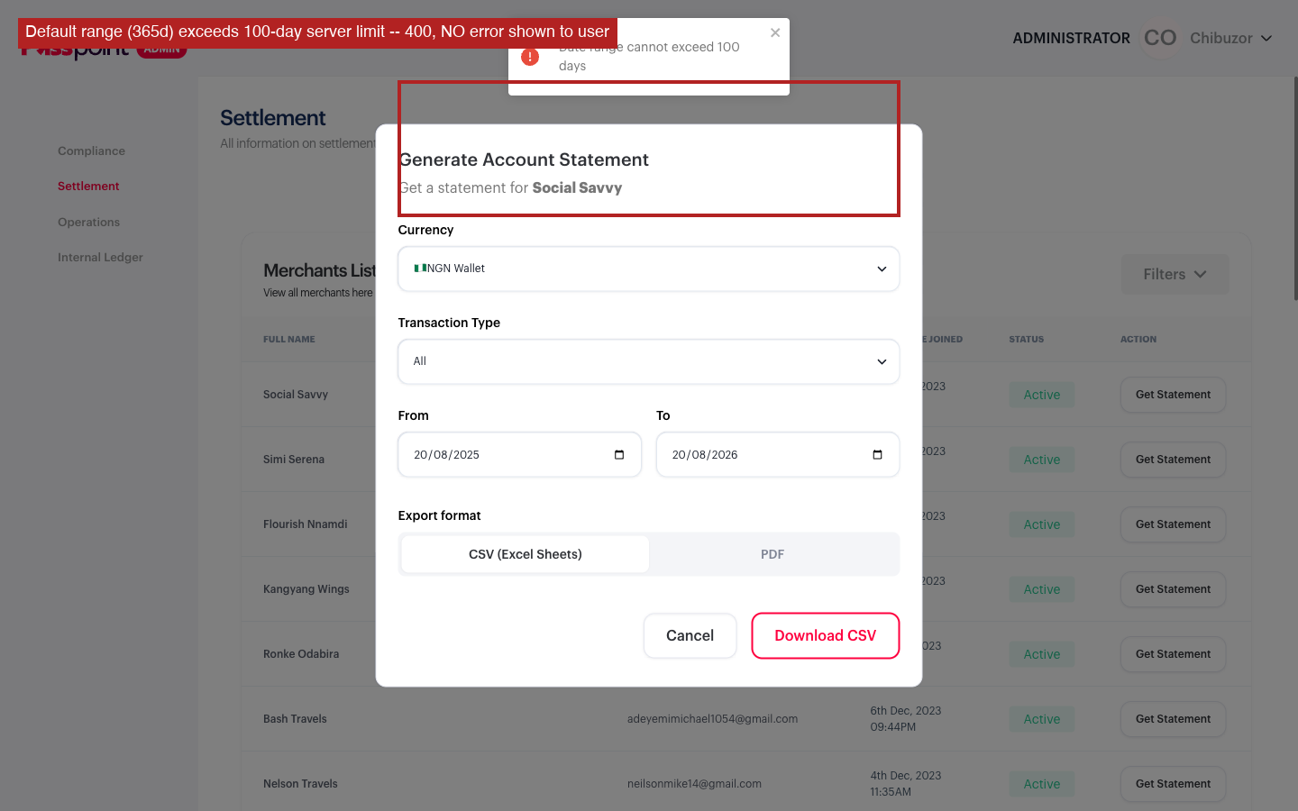This screenshot has height=811, width=1298.
Task: Dismiss the error toast with its X
Action: [x=775, y=32]
